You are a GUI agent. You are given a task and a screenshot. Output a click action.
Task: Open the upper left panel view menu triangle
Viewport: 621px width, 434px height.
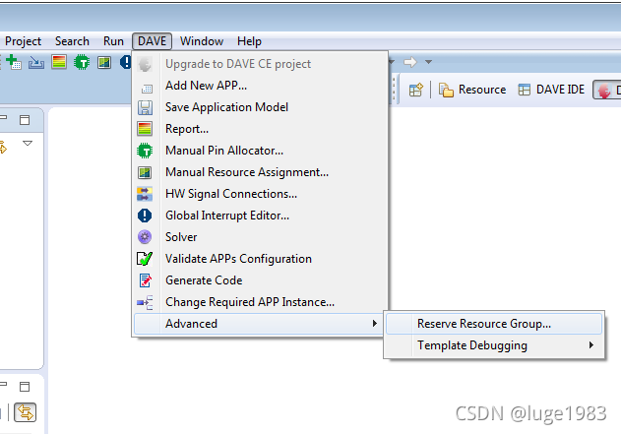tap(28, 143)
